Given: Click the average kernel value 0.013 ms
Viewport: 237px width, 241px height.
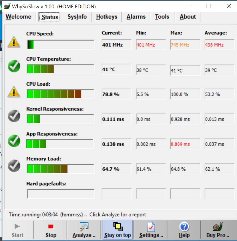Looking at the screenshot, I should click(x=220, y=119).
